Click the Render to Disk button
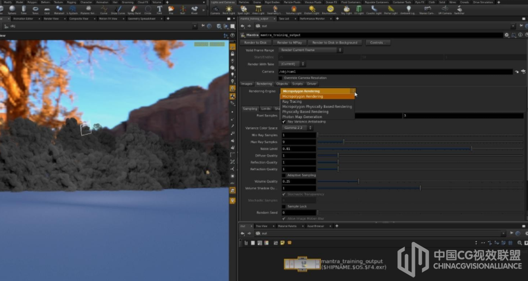 pyautogui.click(x=255, y=43)
